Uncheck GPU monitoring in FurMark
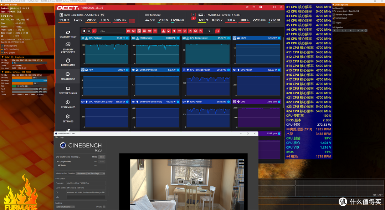This screenshot has height=210, width=385. 2,49
